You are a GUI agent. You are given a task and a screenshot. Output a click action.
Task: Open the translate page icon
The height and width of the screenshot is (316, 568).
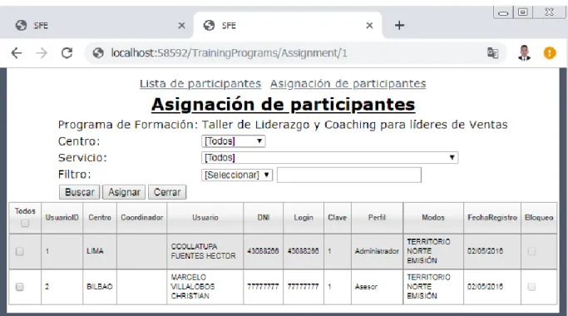pos(492,53)
